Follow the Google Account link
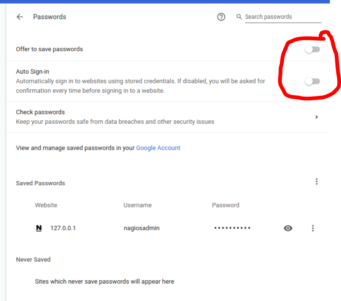The width and height of the screenshot is (341, 301). 158,148
